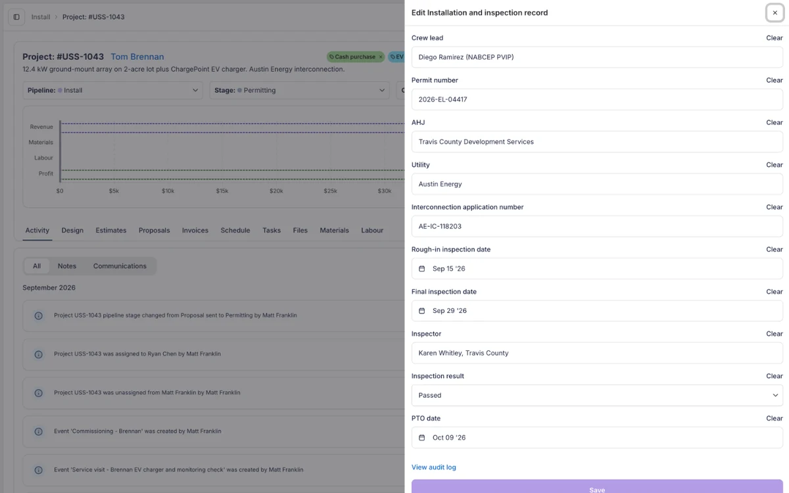Select the Communications activity filter
The height and width of the screenshot is (493, 789).
tap(120, 266)
